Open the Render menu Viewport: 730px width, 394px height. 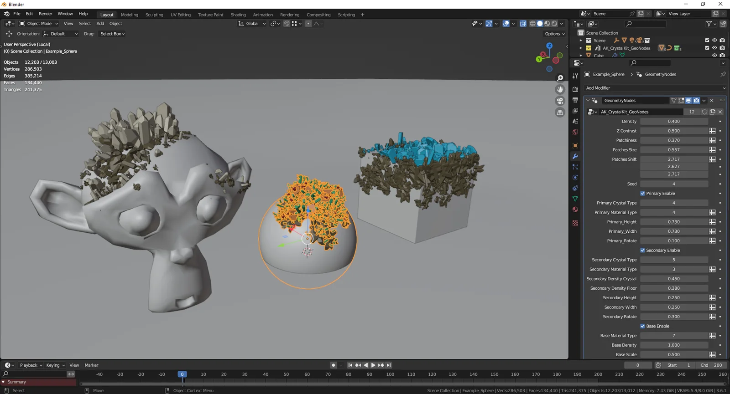point(45,14)
